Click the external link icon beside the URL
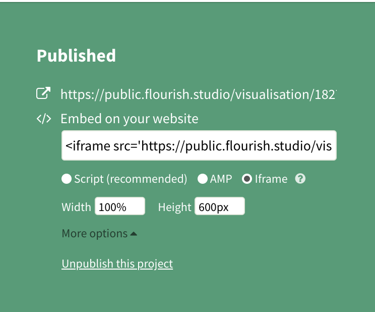The image size is (375, 312). point(44,93)
